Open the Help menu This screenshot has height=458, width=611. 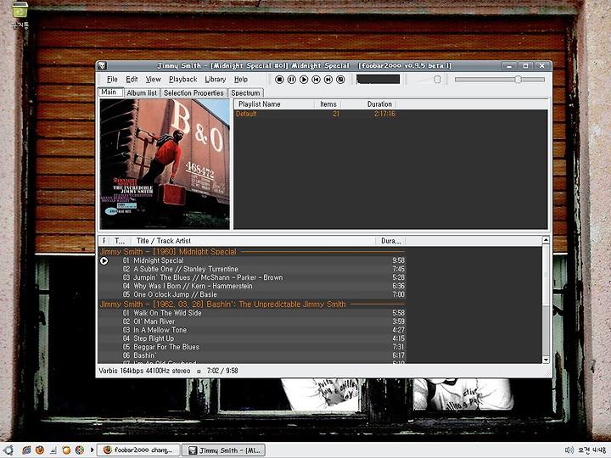point(241,80)
